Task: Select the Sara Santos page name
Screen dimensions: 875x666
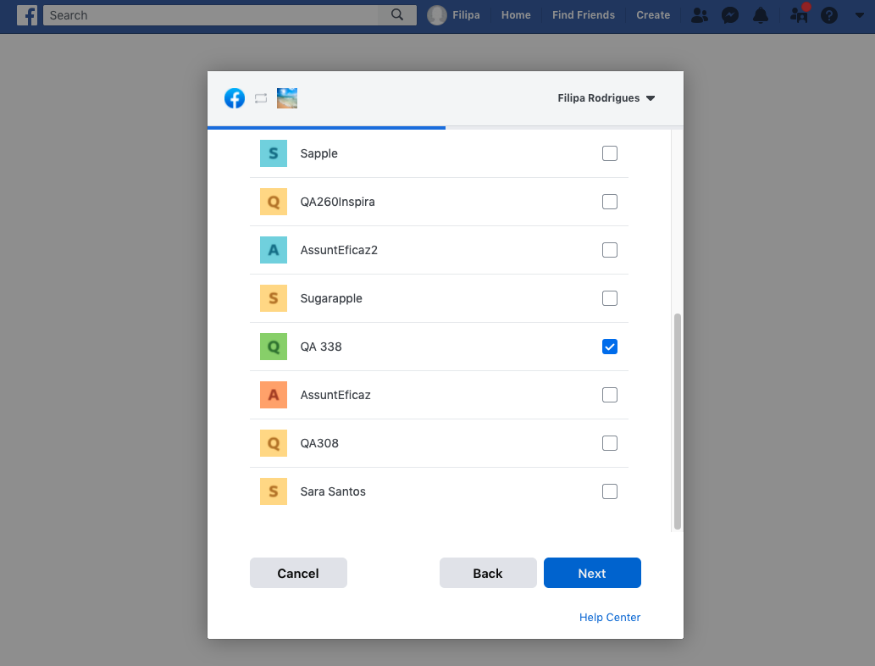Action: coord(333,491)
